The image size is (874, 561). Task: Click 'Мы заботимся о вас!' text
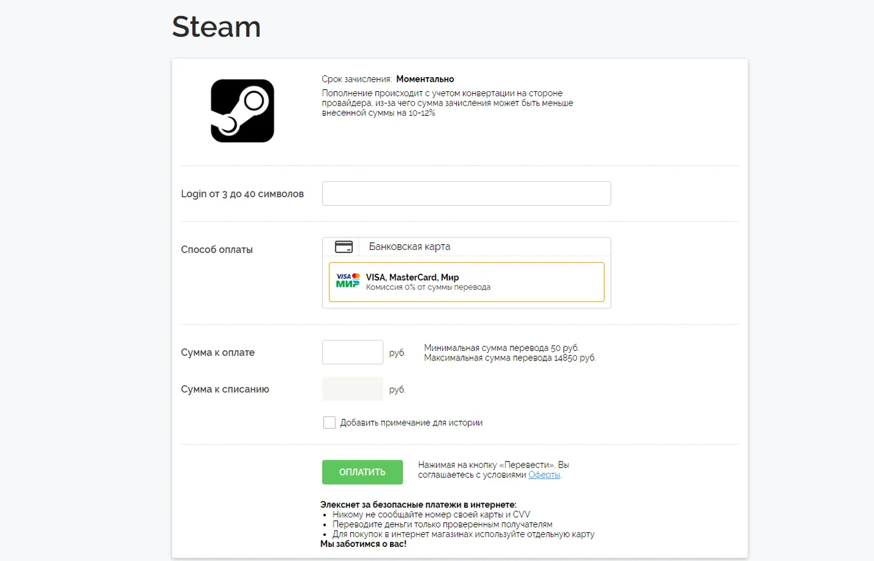(364, 544)
